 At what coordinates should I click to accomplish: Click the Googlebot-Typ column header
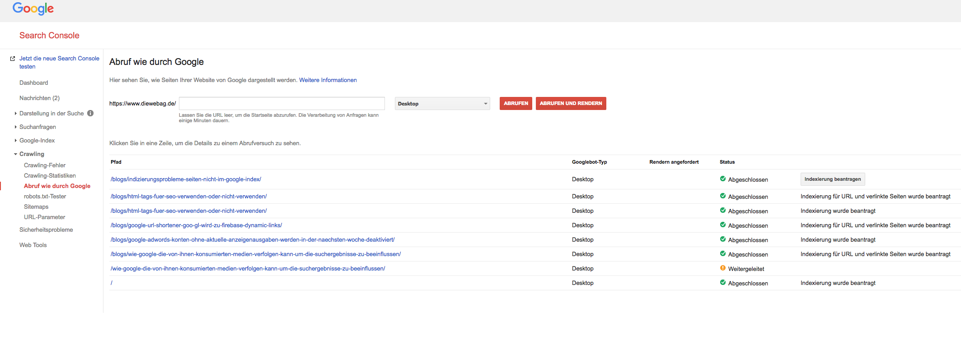coord(590,162)
